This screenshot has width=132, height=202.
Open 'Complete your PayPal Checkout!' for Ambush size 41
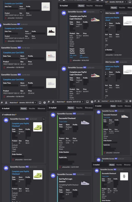click(20, 125)
